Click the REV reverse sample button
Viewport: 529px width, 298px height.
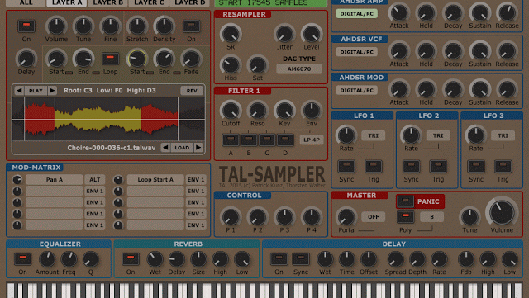[192, 91]
